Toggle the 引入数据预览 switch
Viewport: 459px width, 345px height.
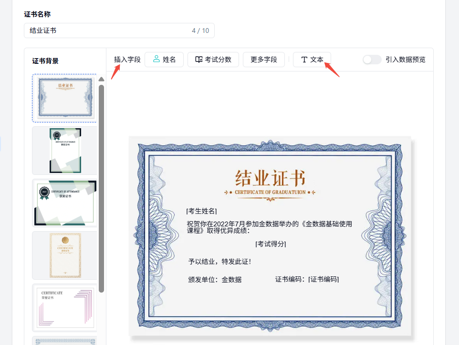coord(372,60)
